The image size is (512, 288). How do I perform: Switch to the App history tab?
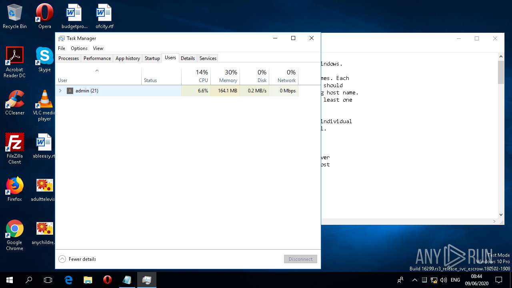tap(128, 58)
